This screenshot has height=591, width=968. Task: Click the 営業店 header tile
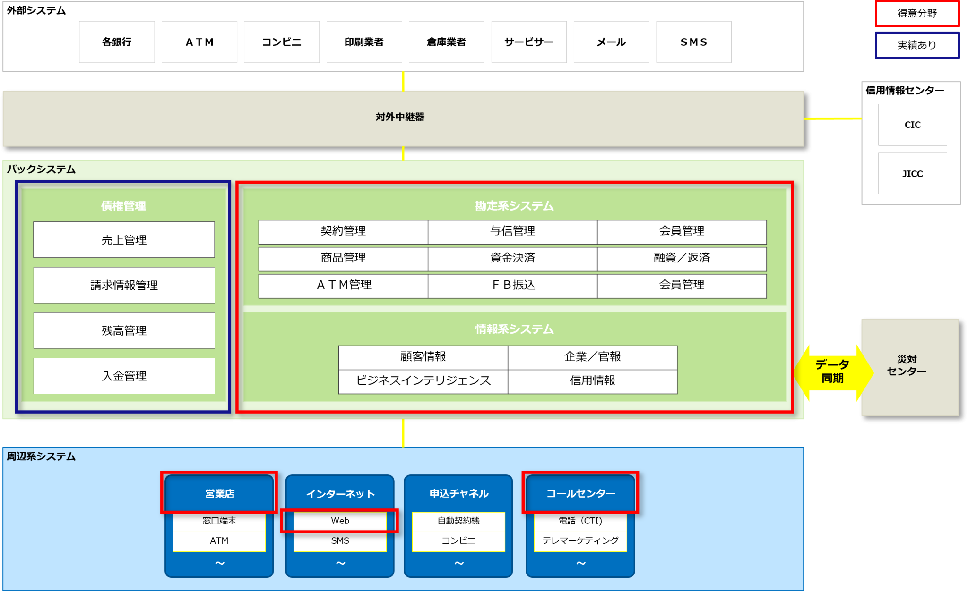pos(219,493)
